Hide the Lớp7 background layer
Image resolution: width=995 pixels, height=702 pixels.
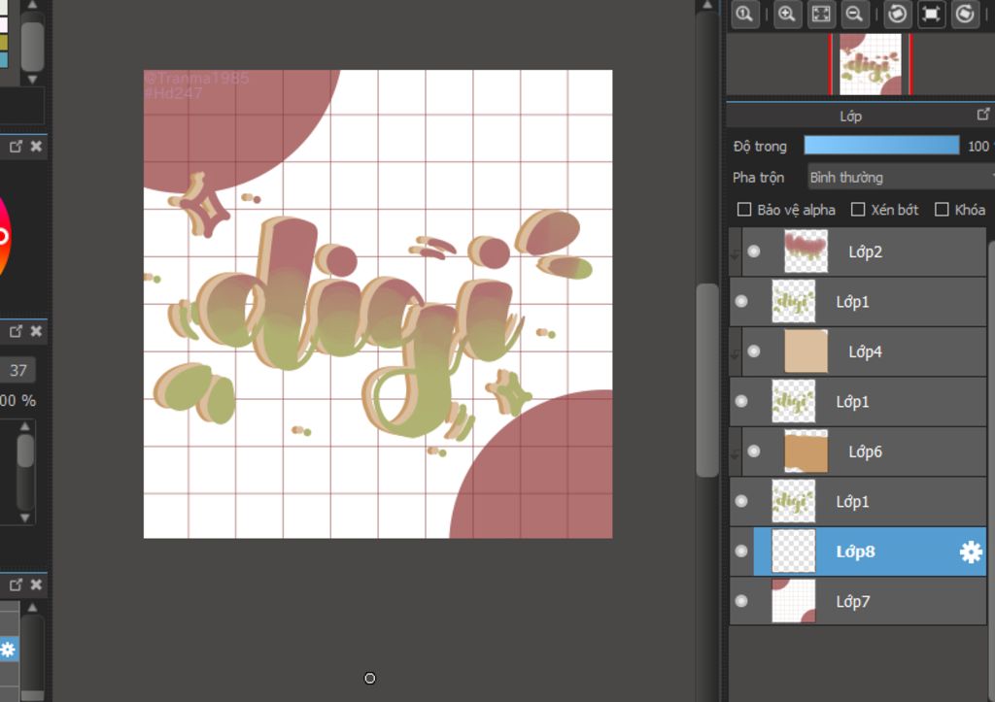click(x=741, y=601)
